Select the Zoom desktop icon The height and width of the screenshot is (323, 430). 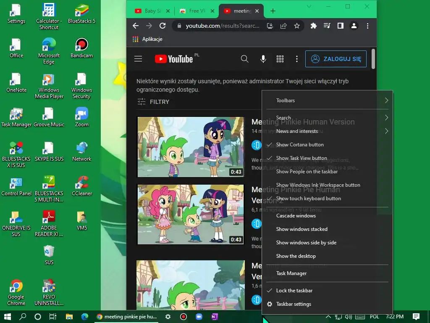[81, 118]
